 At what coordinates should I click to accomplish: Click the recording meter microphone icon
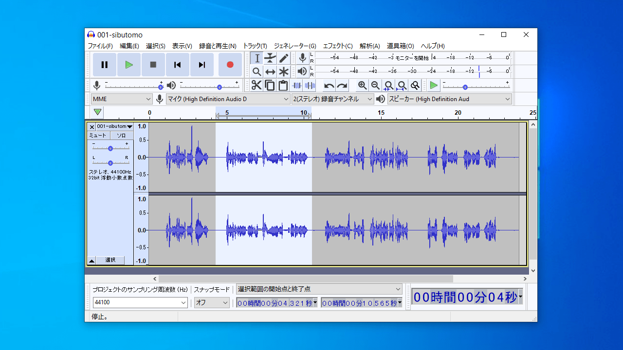(303, 58)
